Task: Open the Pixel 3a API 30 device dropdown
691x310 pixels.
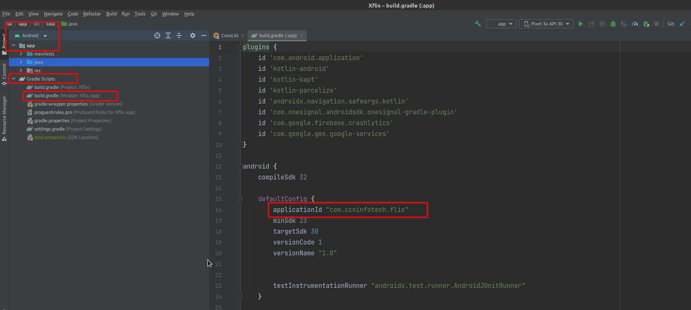Action: 546,24
